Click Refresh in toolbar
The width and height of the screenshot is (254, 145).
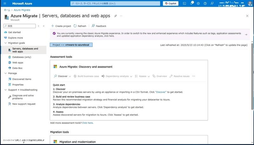[80, 26]
